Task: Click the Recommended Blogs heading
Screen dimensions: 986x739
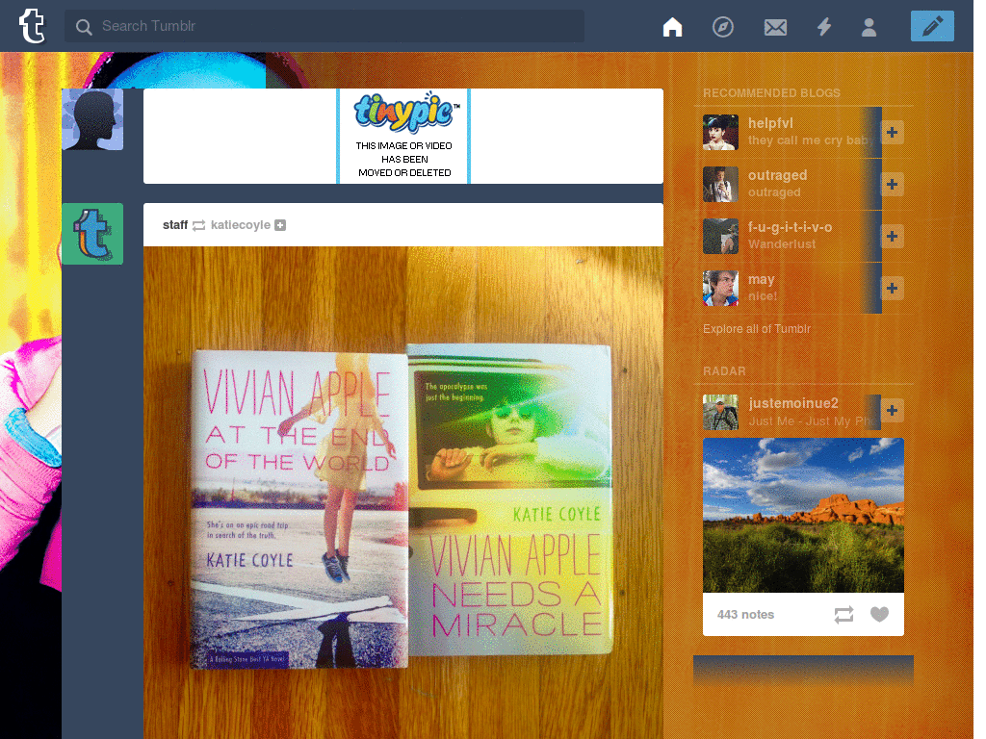Action: pyautogui.click(x=771, y=93)
